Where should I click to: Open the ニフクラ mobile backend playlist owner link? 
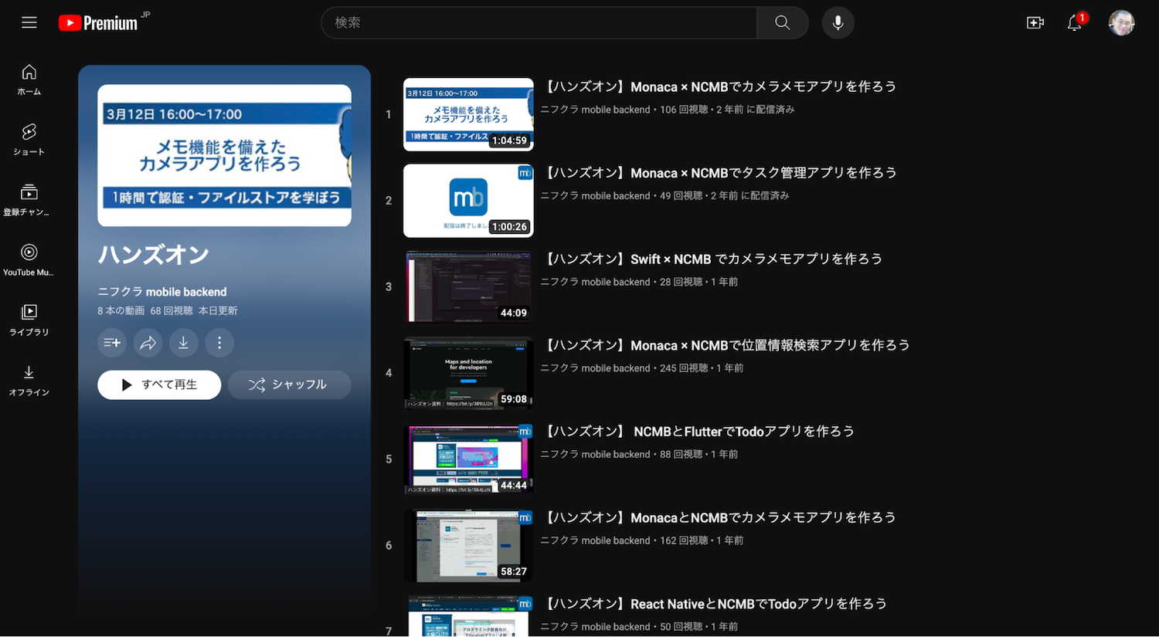pos(162,292)
